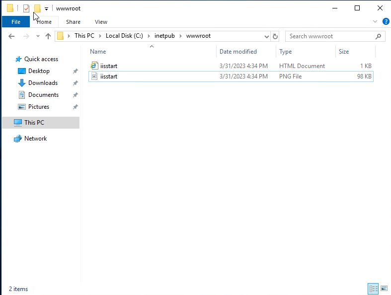
Task: Navigate to This PC in the breadcrumb
Action: (84, 36)
